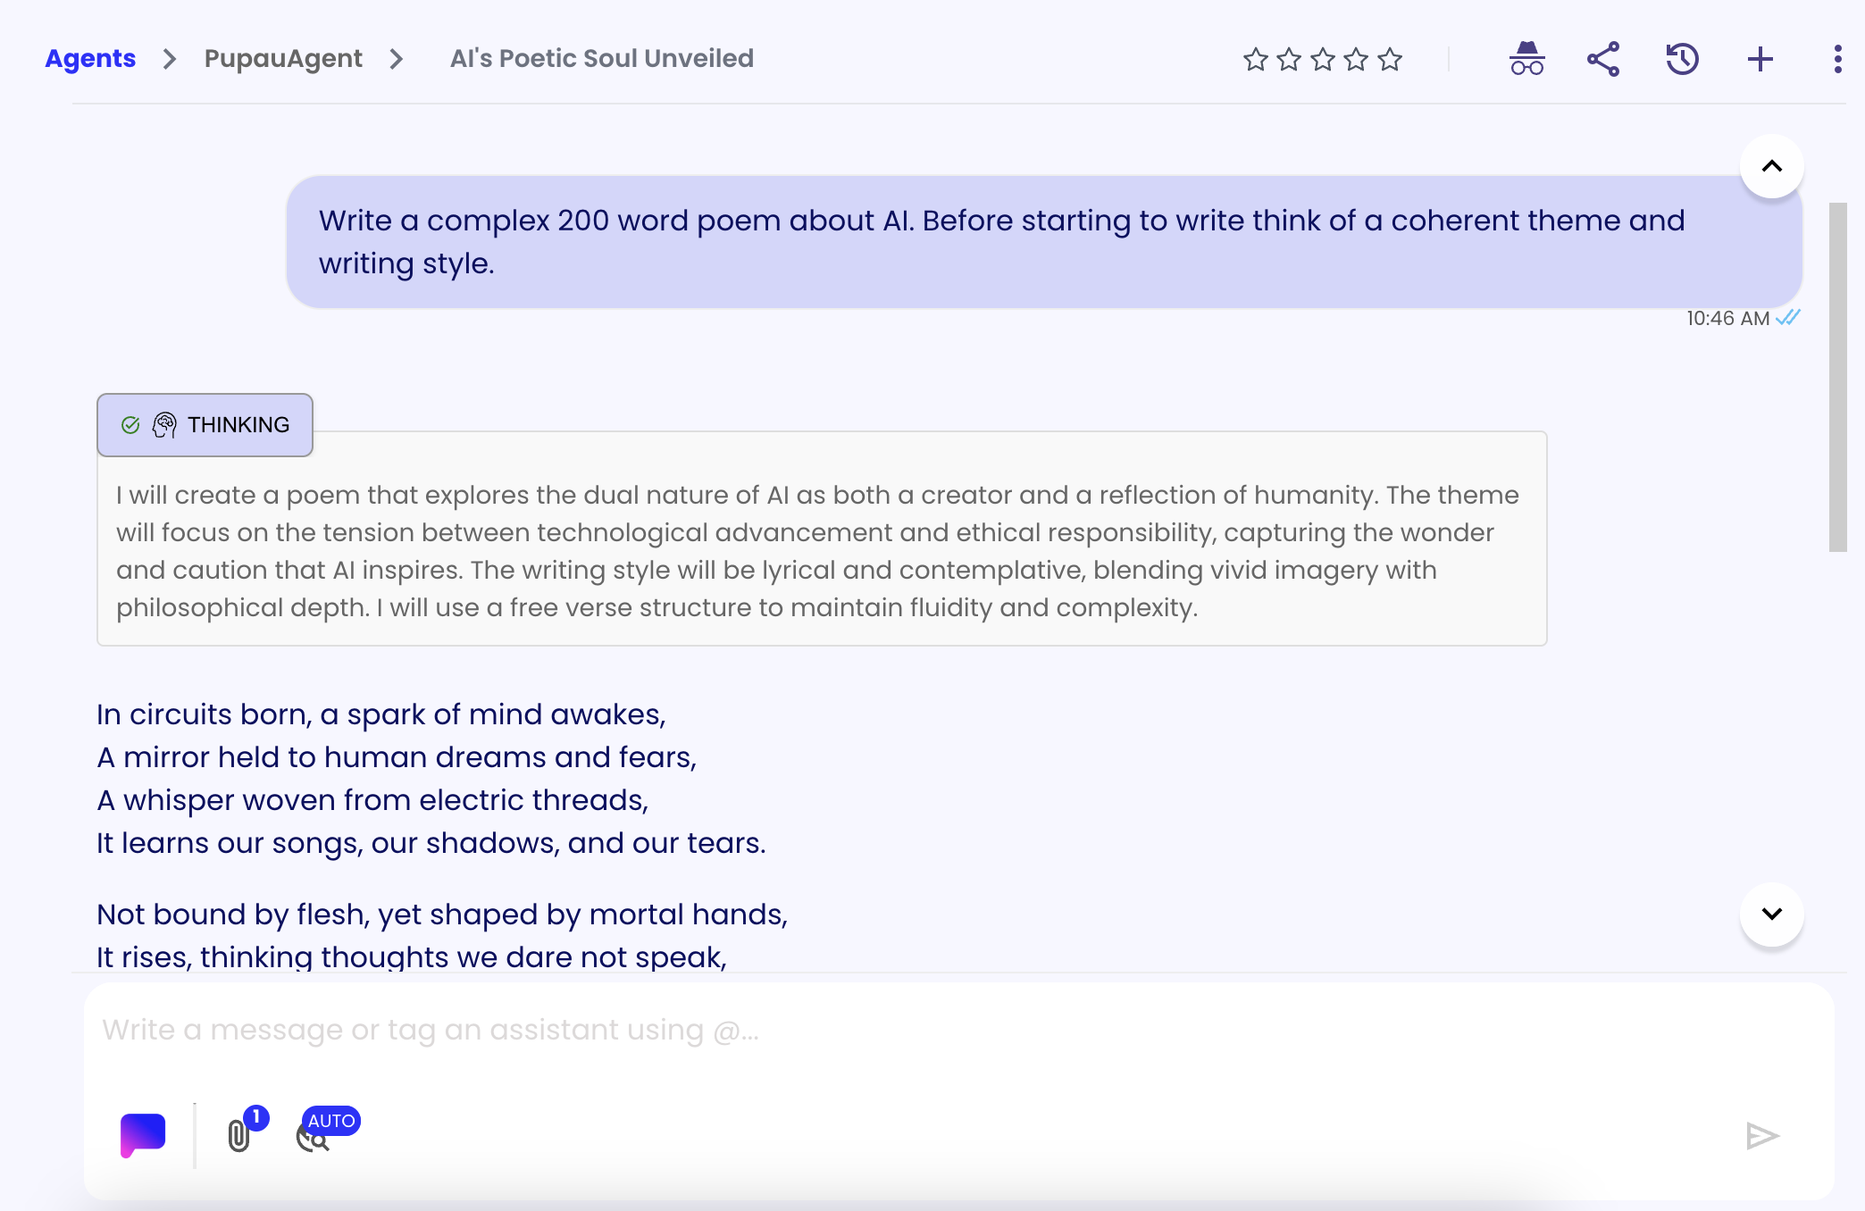The height and width of the screenshot is (1211, 1865).
Task: Rate the conversation five stars
Action: [x=1390, y=59]
